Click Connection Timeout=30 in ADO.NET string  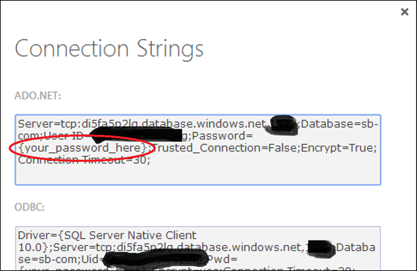point(82,160)
